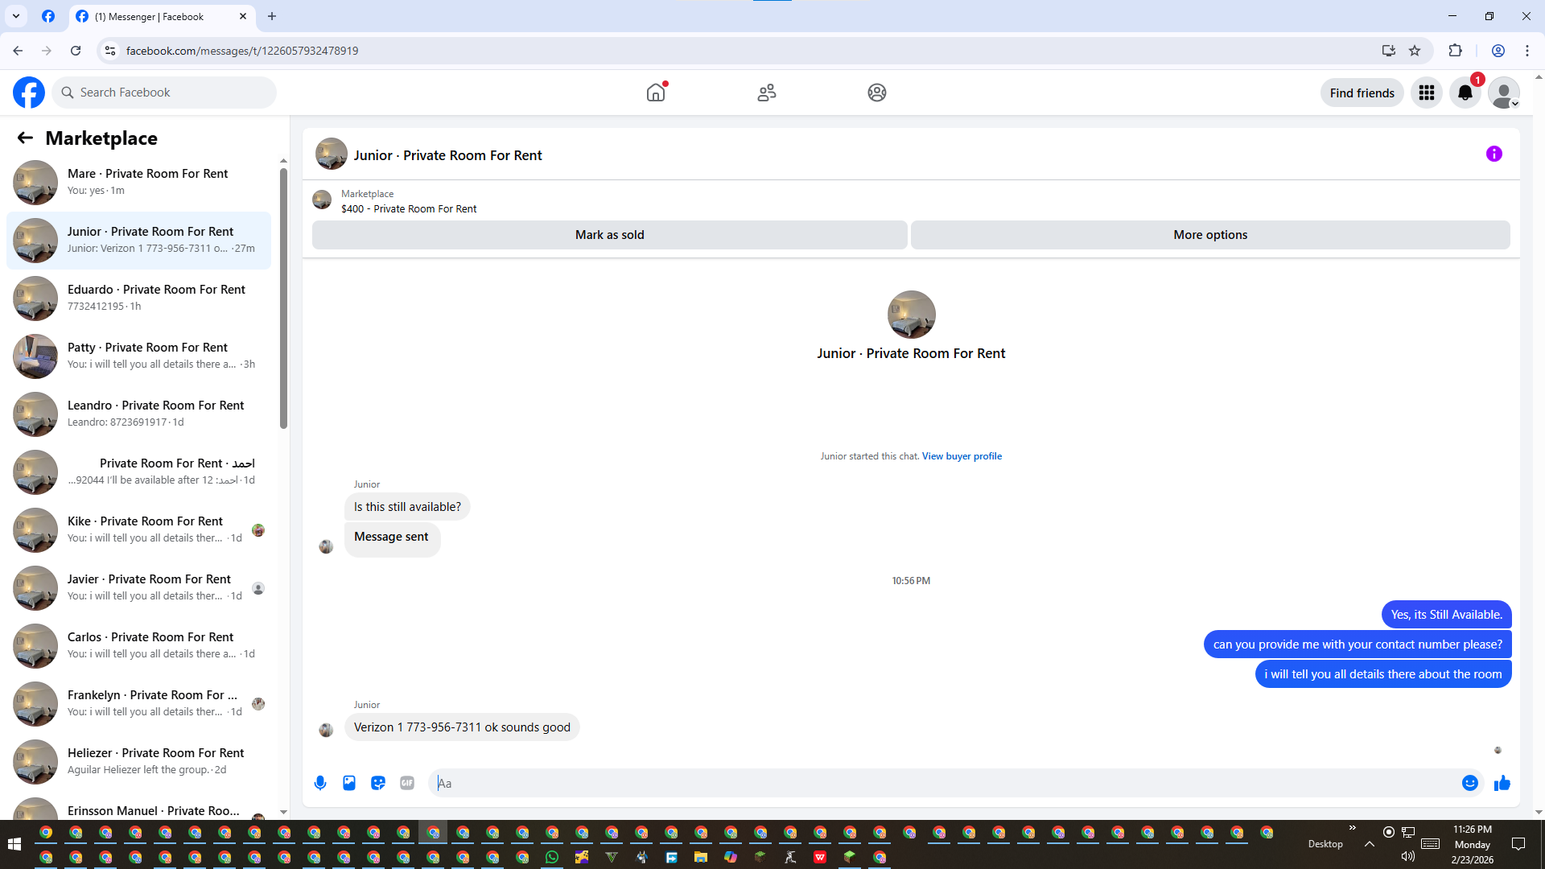Open conversation information purple icon
1545x869 pixels.
coord(1493,154)
